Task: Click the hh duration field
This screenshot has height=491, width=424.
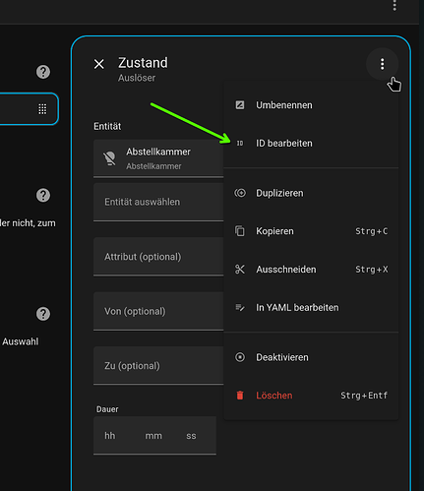Action: click(x=110, y=436)
